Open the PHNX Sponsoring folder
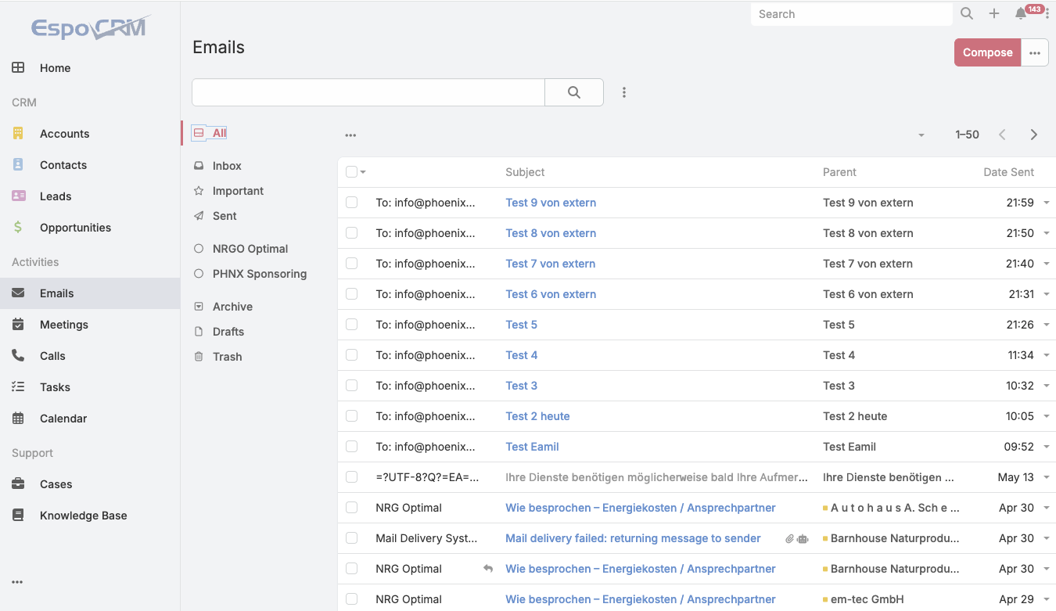Viewport: 1056px width, 611px height. [x=259, y=274]
